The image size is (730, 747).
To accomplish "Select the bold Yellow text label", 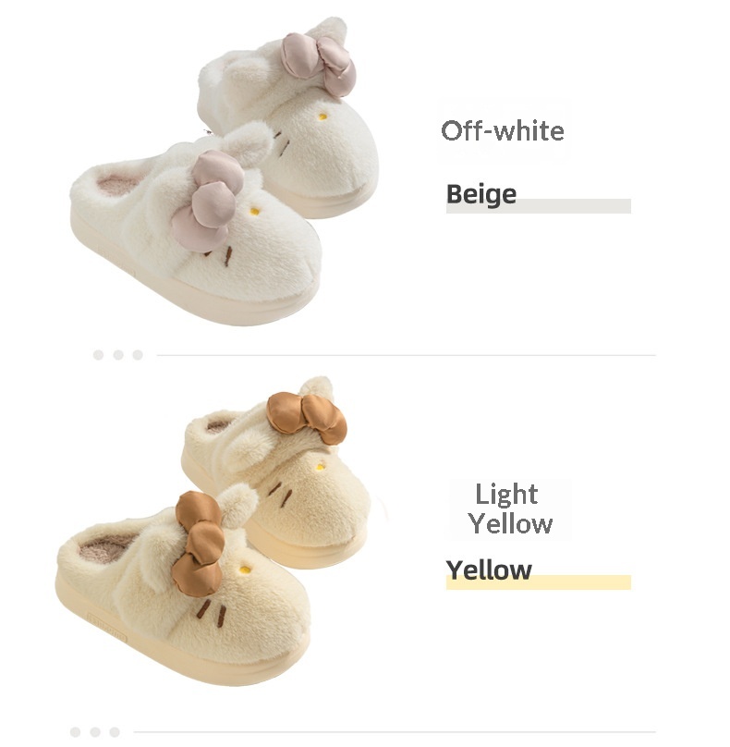I will pyautogui.click(x=489, y=569).
